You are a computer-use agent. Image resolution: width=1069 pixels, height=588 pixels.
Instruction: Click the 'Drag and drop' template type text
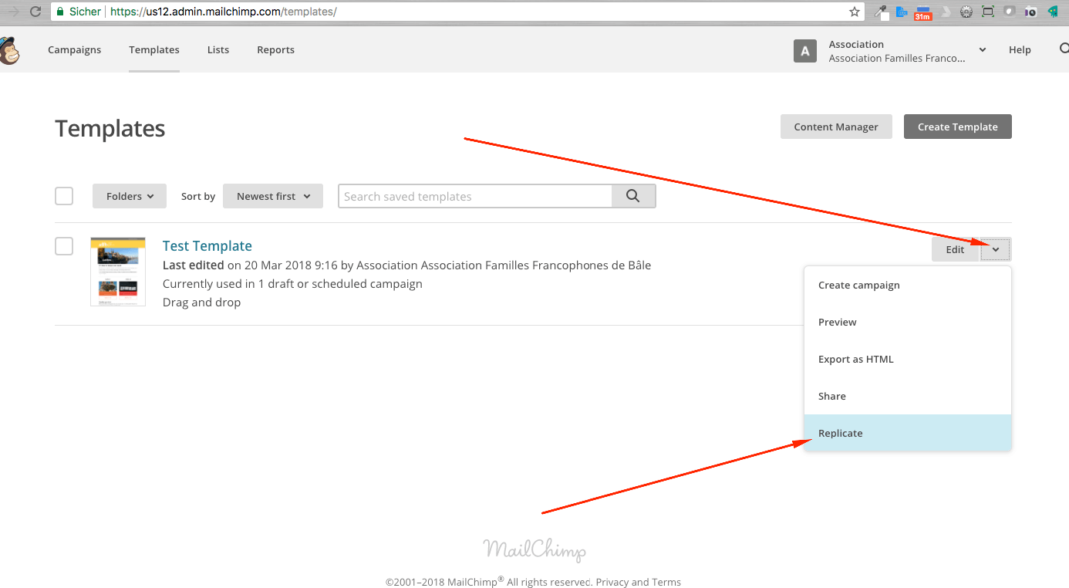[201, 302]
